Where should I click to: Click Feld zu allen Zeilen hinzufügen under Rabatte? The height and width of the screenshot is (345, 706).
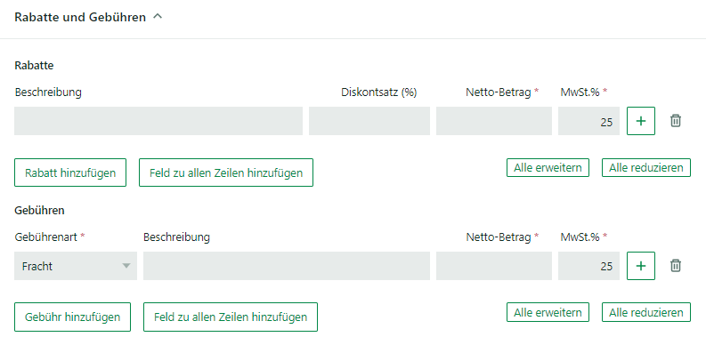tap(226, 172)
